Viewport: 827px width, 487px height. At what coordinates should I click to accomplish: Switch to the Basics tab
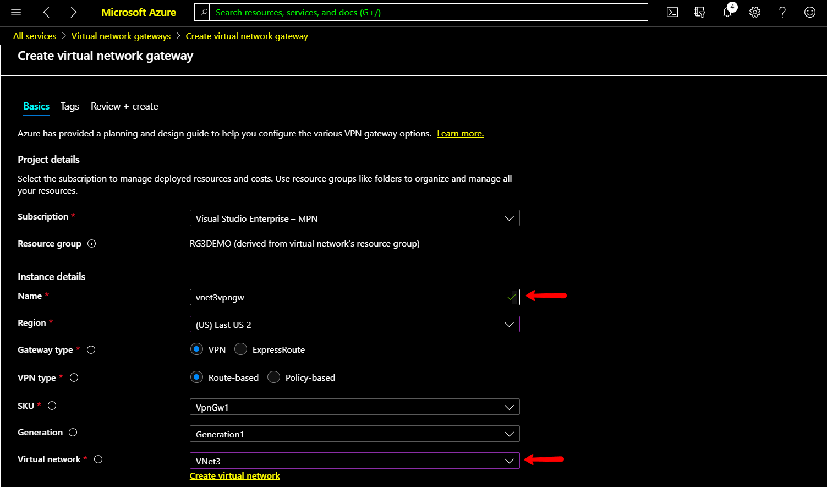(36, 106)
